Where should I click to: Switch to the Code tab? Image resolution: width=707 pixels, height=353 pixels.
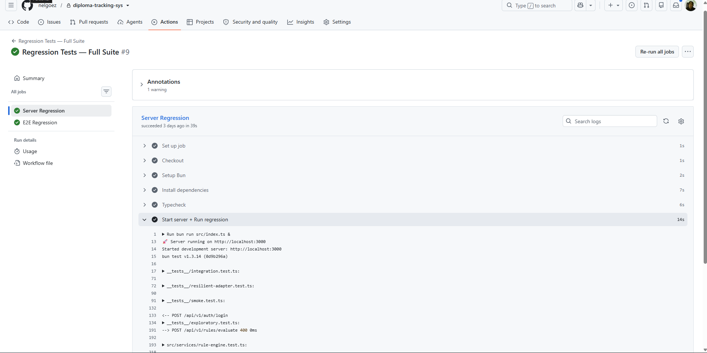point(19,22)
